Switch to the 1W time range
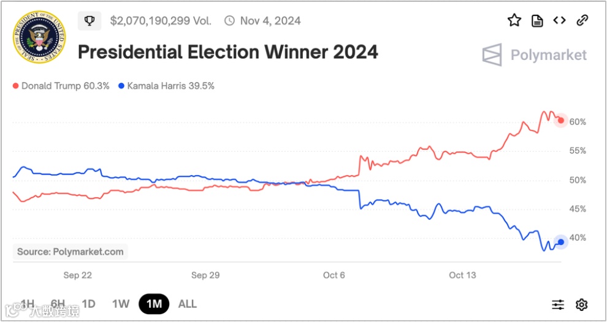Image resolution: width=607 pixels, height=322 pixels. [x=121, y=304]
